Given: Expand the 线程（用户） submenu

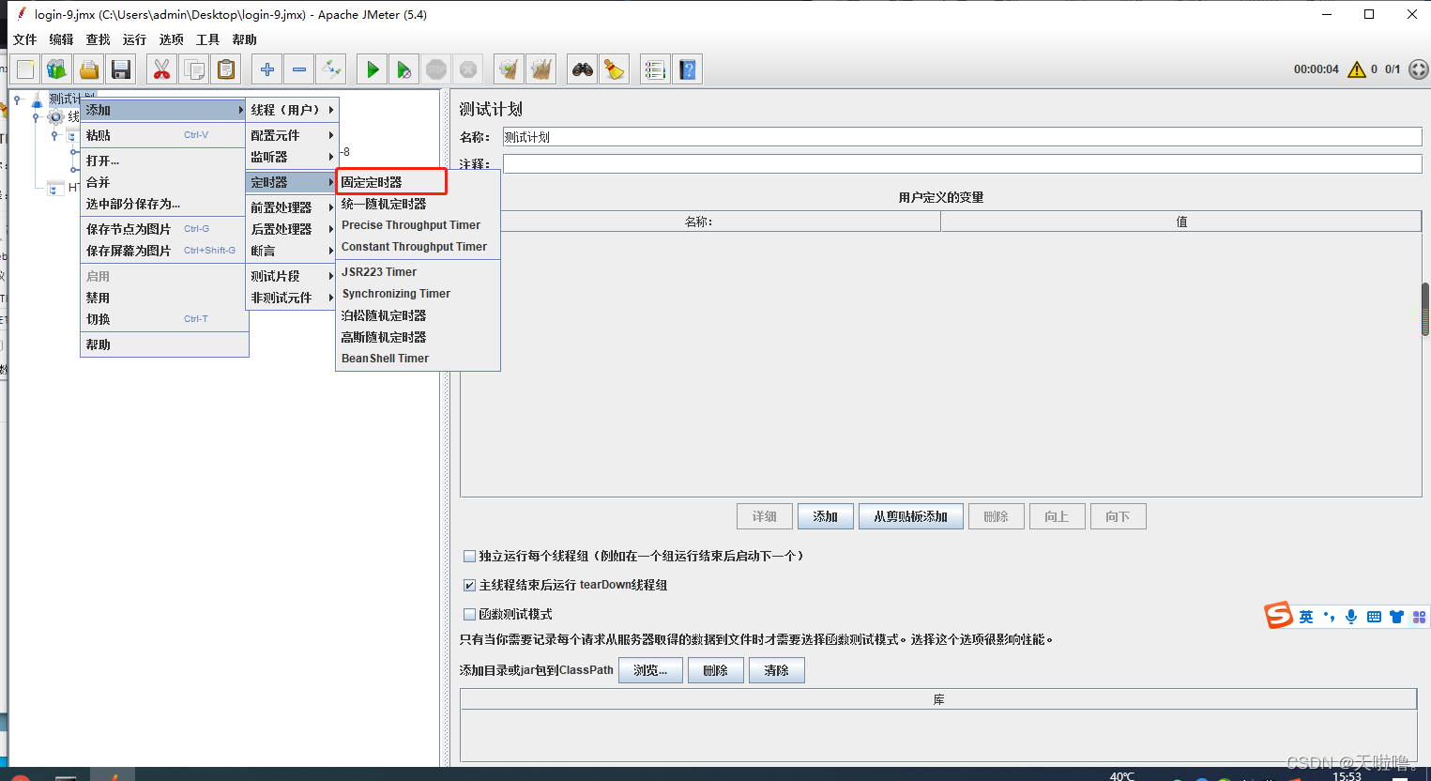Looking at the screenshot, I should [x=292, y=110].
